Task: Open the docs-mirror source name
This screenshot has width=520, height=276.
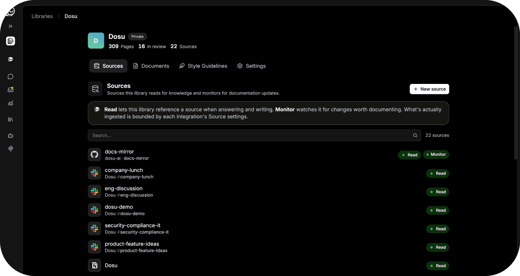Action: (x=119, y=152)
